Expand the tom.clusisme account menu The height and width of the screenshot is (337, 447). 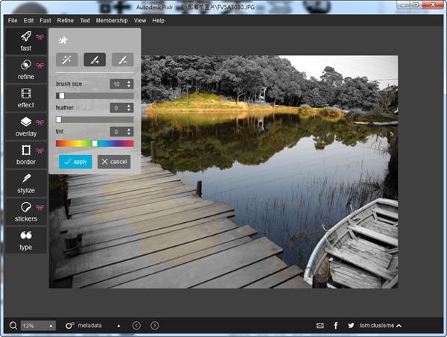[399, 326]
